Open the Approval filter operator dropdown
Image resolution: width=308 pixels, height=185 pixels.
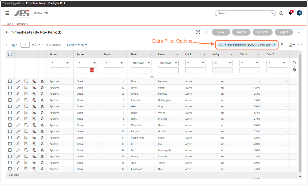click(x=87, y=63)
